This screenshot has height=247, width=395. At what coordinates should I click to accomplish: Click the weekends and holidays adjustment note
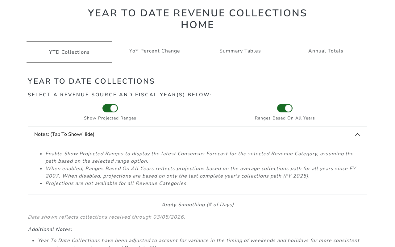coord(198,241)
